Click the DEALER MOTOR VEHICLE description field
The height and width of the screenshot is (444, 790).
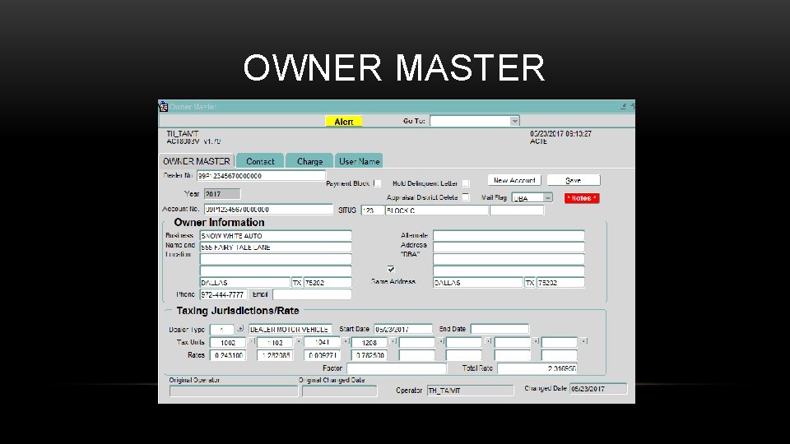[x=290, y=329]
